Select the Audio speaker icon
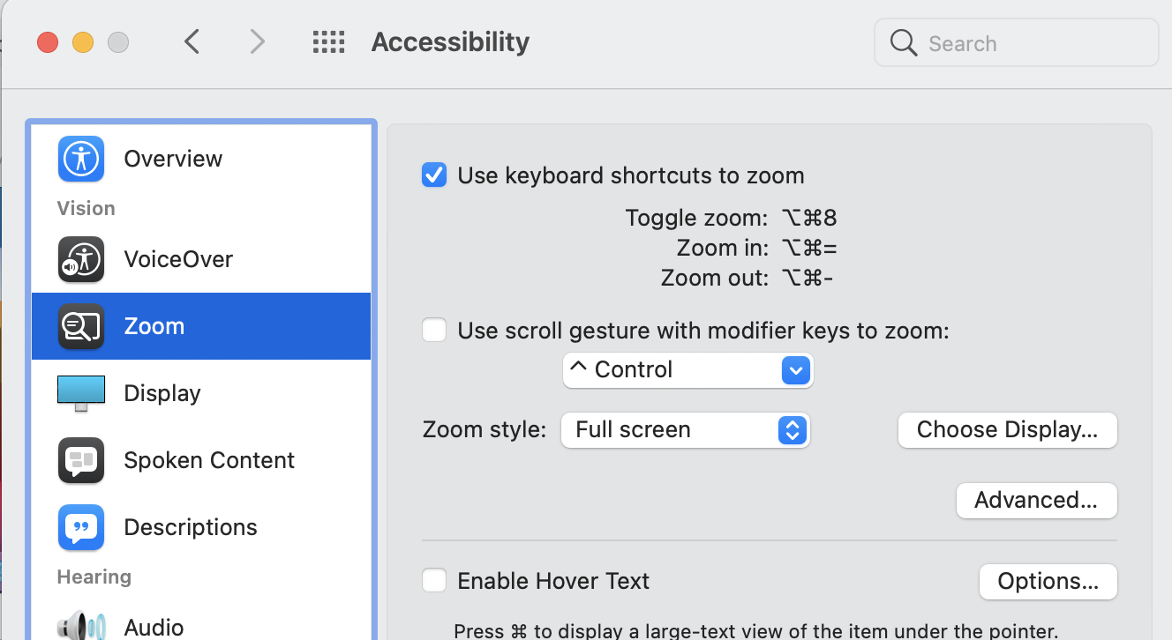 81,626
